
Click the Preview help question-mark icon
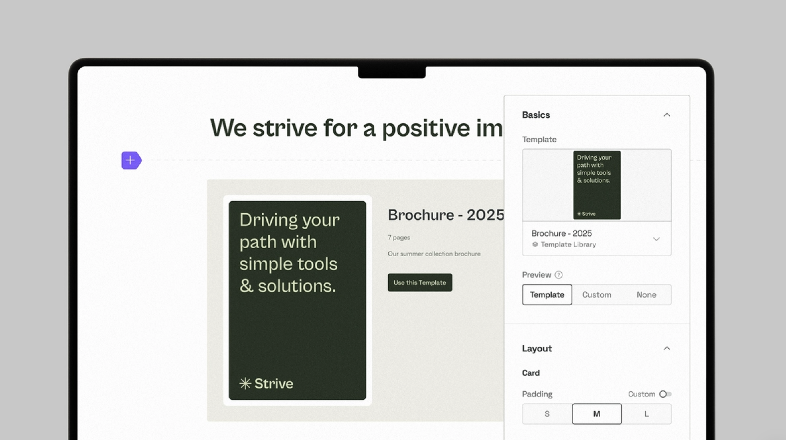[558, 275]
